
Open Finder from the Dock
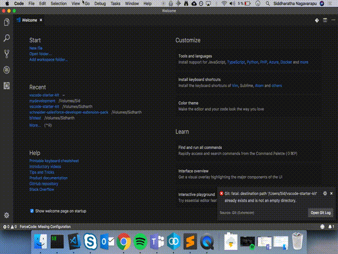pos(40,241)
